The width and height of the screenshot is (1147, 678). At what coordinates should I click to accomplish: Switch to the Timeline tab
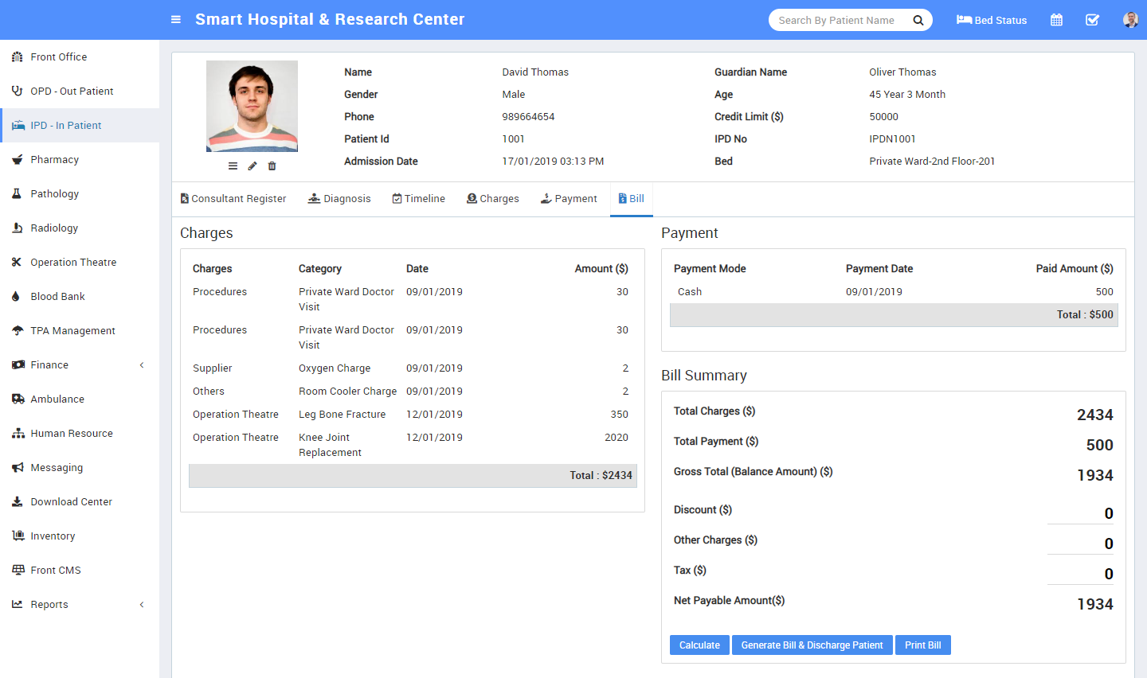tap(419, 199)
